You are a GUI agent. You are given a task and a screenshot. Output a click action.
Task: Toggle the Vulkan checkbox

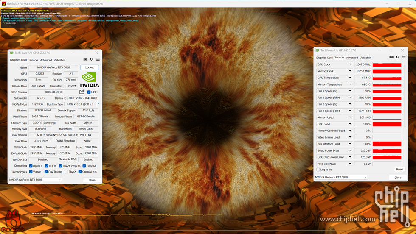point(31,172)
